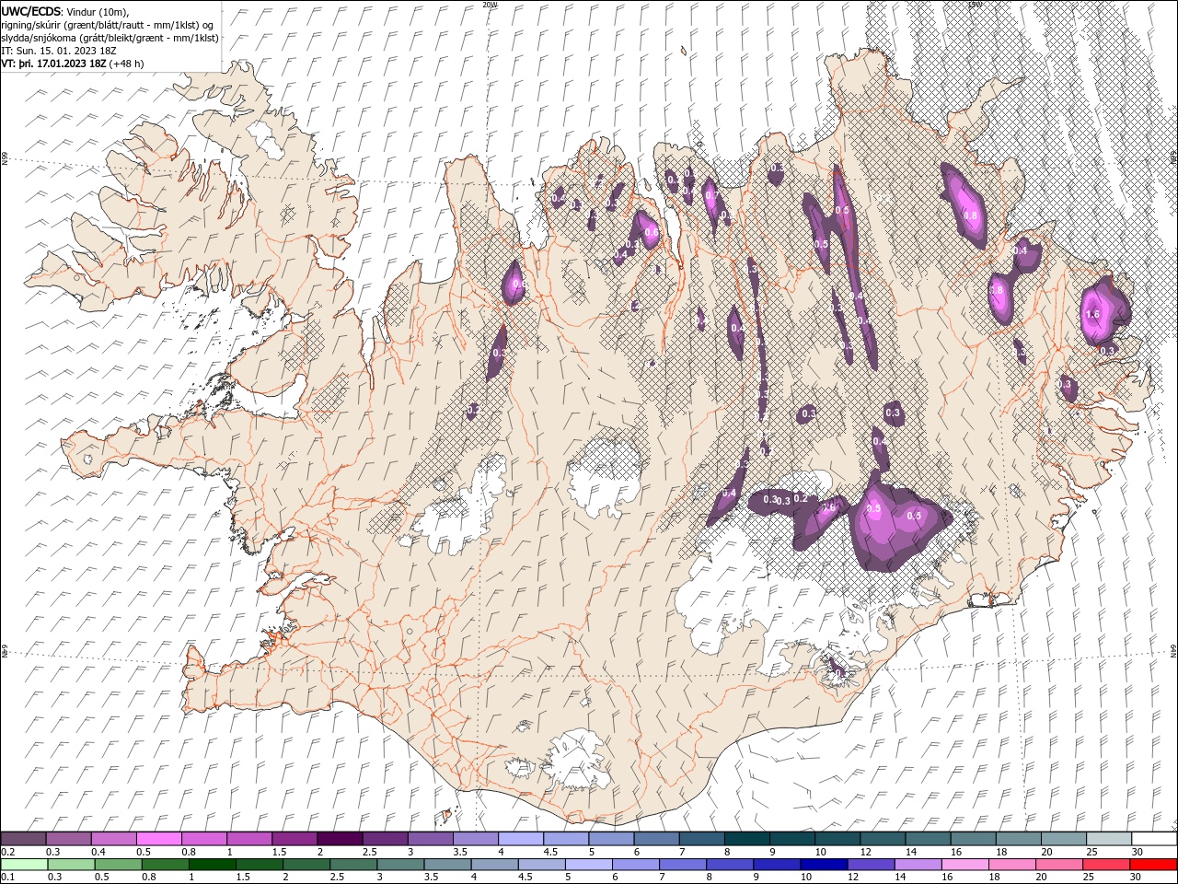Choose the grey-blue rain swatch 3.5–4
1178x884 pixels.
pos(447,864)
